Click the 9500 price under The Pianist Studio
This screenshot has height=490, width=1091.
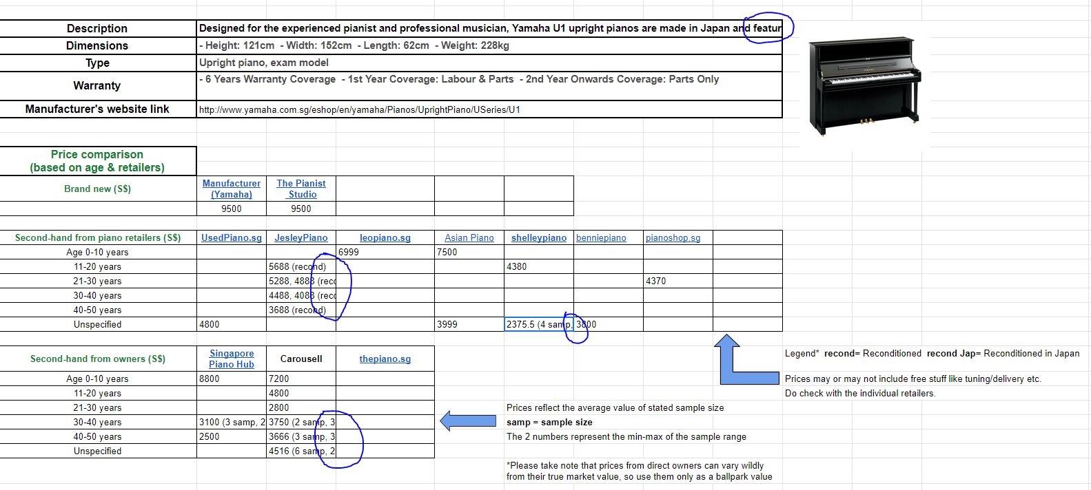pyautogui.click(x=301, y=209)
